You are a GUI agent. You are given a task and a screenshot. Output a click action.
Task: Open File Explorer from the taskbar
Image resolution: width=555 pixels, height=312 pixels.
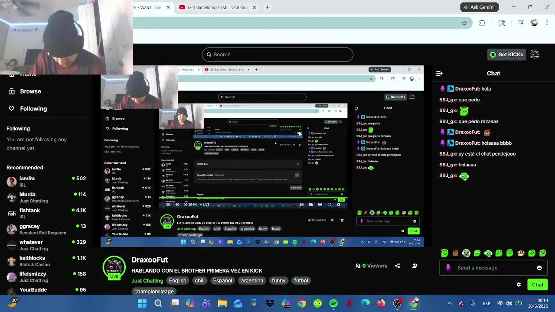(222, 303)
